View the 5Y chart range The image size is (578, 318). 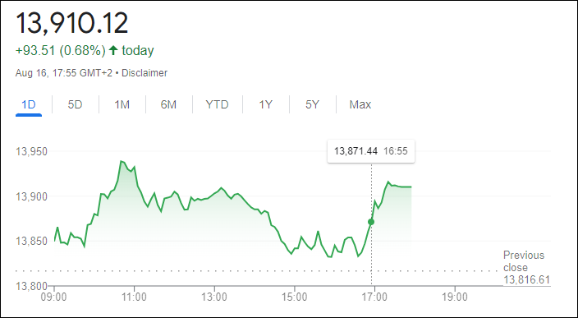(312, 105)
